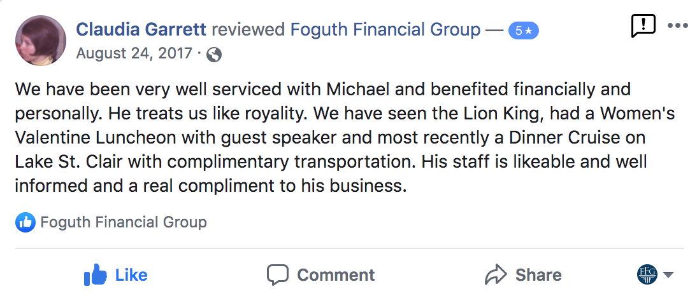
Task: Click the curved arrow Share icon
Action: pyautogui.click(x=496, y=275)
